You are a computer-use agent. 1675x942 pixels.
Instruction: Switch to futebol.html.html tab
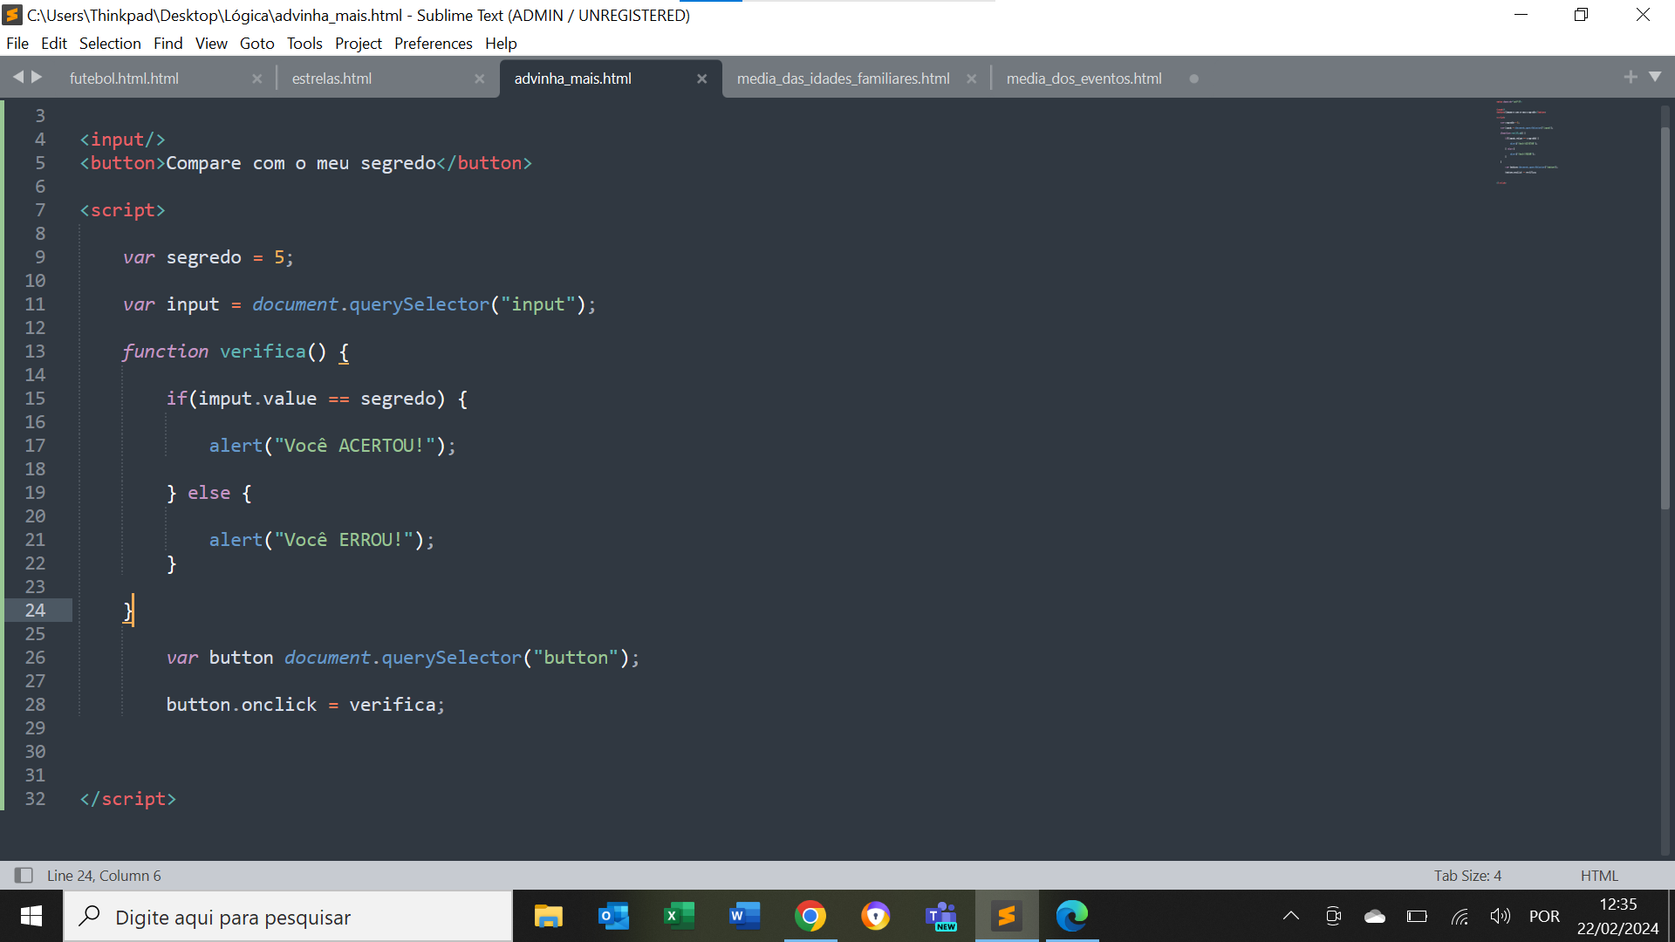pyautogui.click(x=123, y=78)
